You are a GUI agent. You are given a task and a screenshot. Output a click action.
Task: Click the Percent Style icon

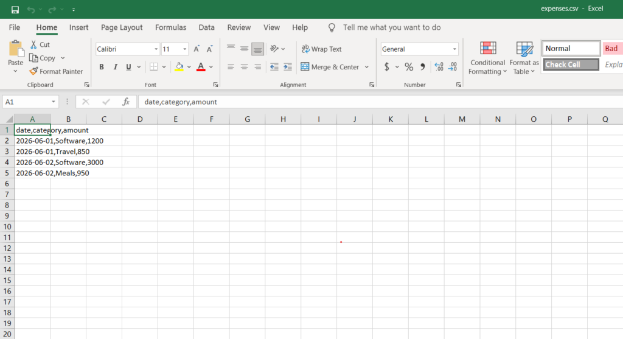[409, 67]
